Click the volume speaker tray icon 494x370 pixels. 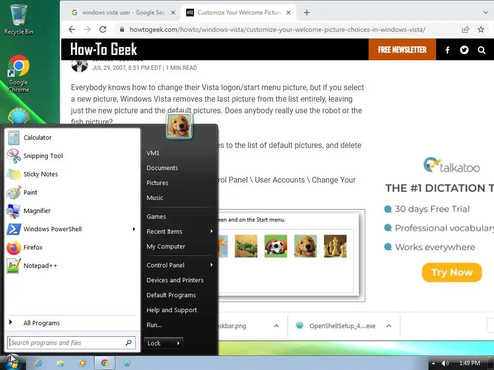445,363
